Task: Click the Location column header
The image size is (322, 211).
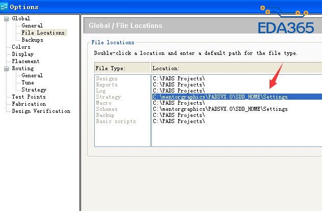Action: [236, 68]
